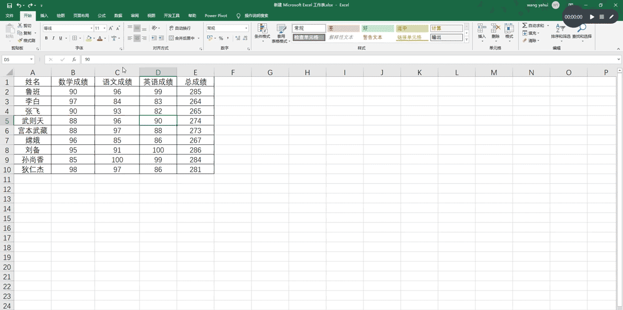
Task: Toggle italic formatting (I)
Action: coord(53,38)
